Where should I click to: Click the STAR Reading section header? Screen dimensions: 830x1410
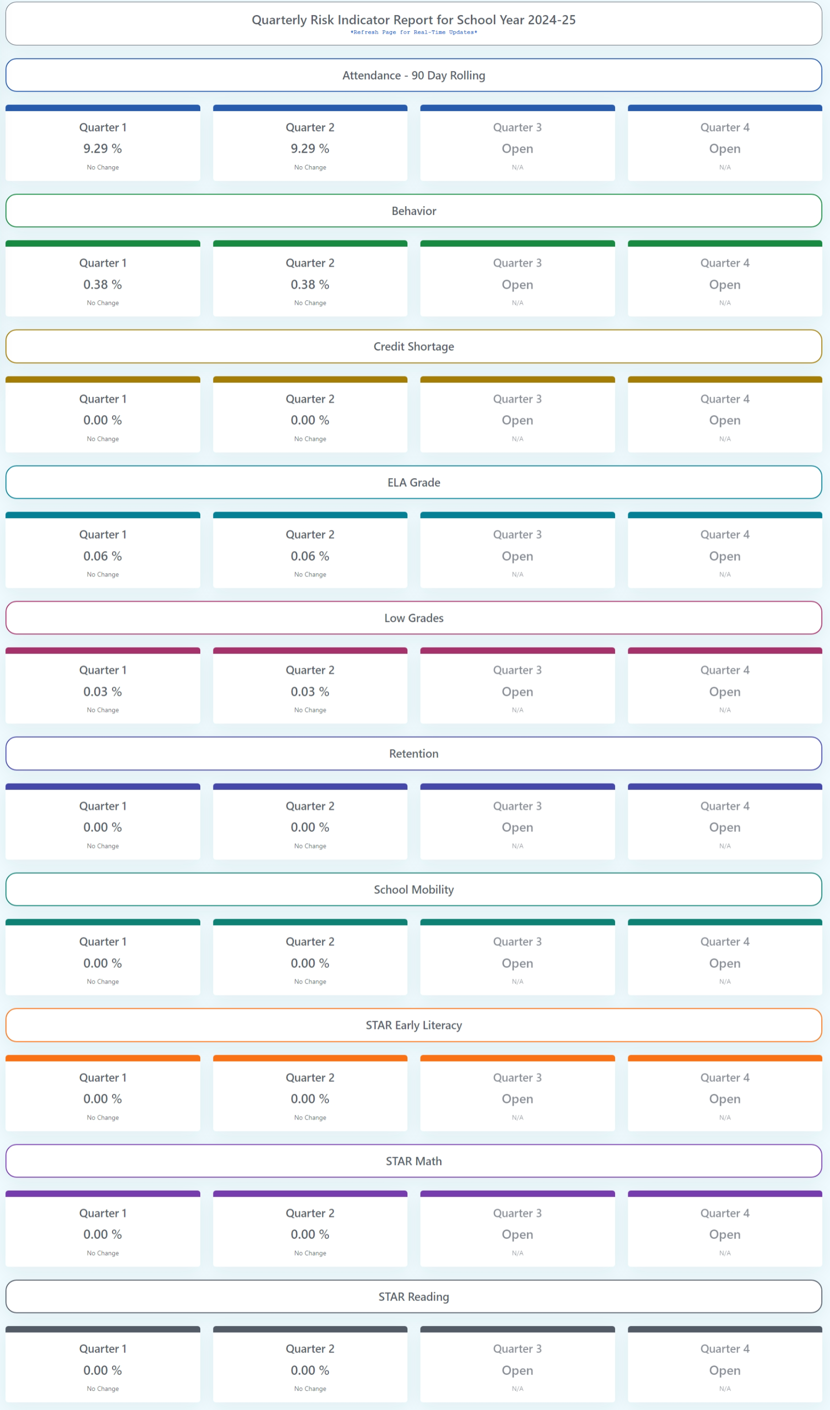[x=414, y=1296]
